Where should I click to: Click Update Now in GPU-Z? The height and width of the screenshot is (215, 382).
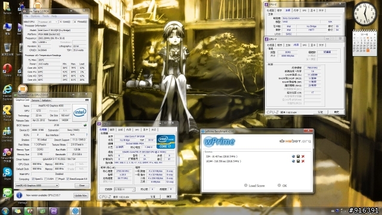click(81, 195)
